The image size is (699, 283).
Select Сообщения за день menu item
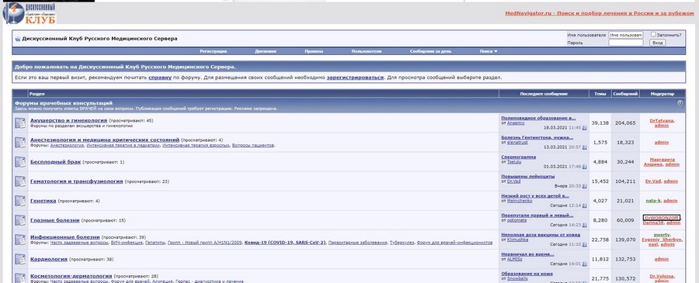[430, 51]
